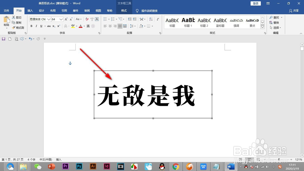Image resolution: width=304 pixels, height=171 pixels.
Task: Click the 共享 Share button
Action: pos(294,11)
